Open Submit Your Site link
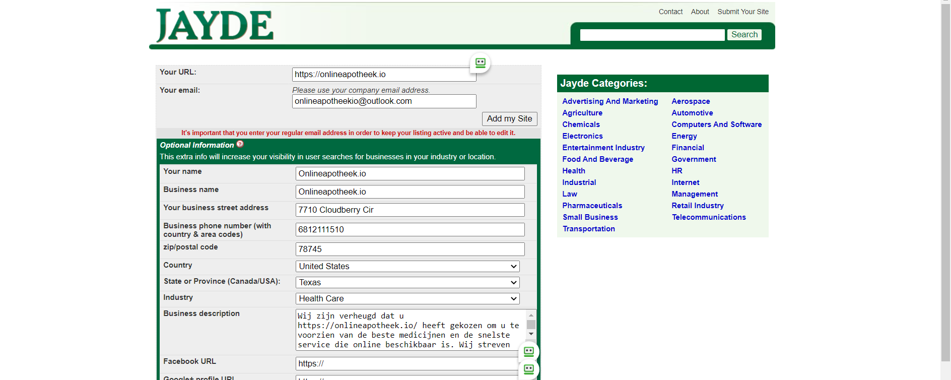The image size is (951, 380). tap(743, 12)
